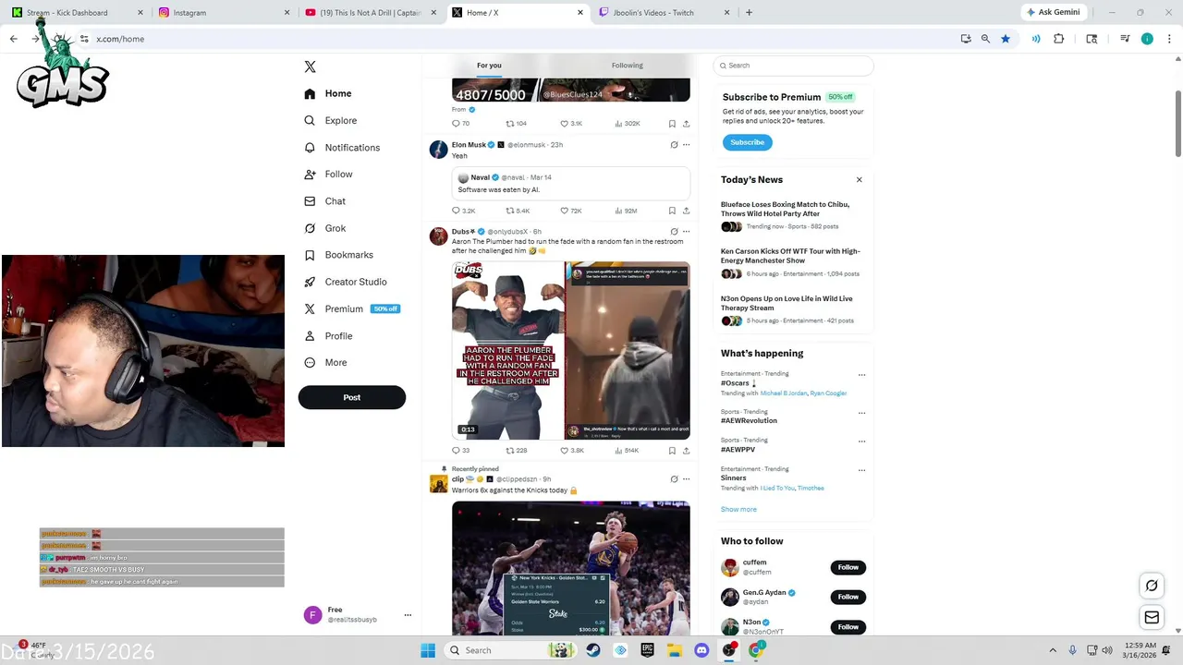
Task: Click the Post button
Action: [x=352, y=397]
